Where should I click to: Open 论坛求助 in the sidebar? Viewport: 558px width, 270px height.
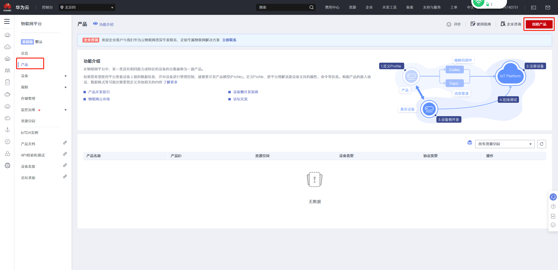28,178
